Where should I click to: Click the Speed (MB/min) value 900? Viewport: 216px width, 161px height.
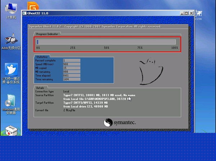[72, 64]
